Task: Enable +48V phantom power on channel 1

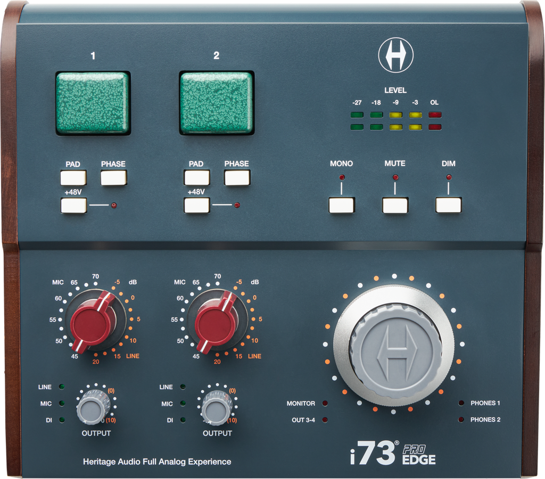Action: point(73,206)
